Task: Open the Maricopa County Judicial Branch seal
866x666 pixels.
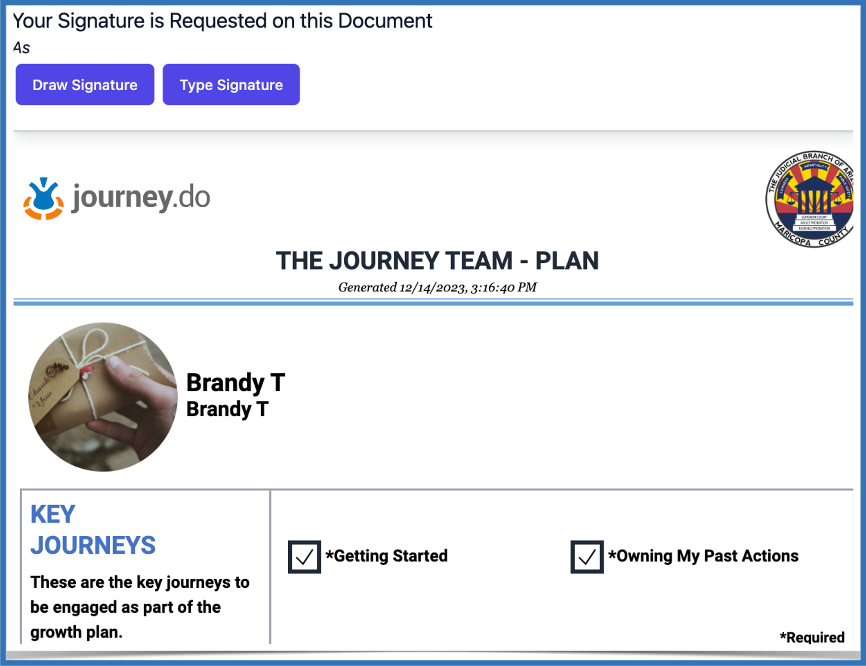Action: [810, 199]
